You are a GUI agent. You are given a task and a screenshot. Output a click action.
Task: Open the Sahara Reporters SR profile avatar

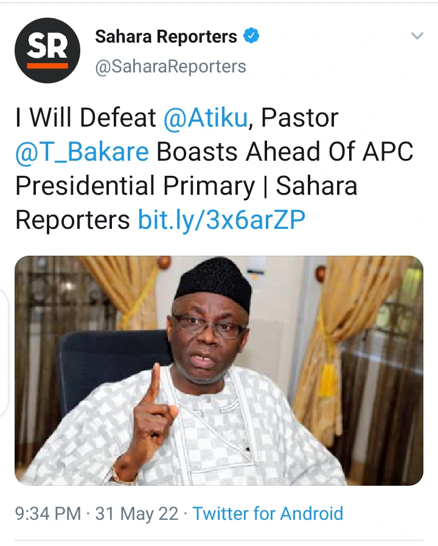click(x=47, y=51)
